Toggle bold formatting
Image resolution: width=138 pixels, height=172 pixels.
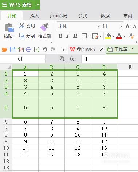coord(60,36)
